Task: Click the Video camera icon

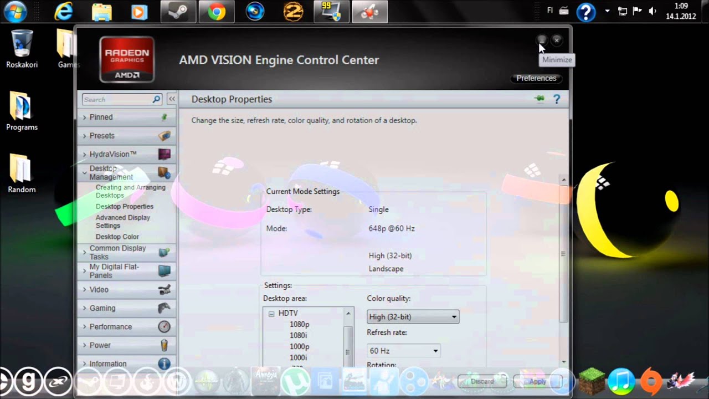Action: coord(164,289)
